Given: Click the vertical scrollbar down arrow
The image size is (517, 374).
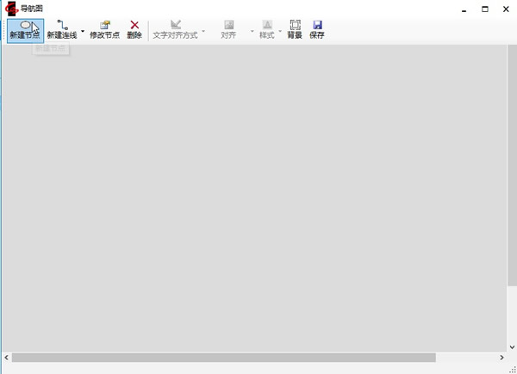Looking at the screenshot, I should (x=512, y=346).
